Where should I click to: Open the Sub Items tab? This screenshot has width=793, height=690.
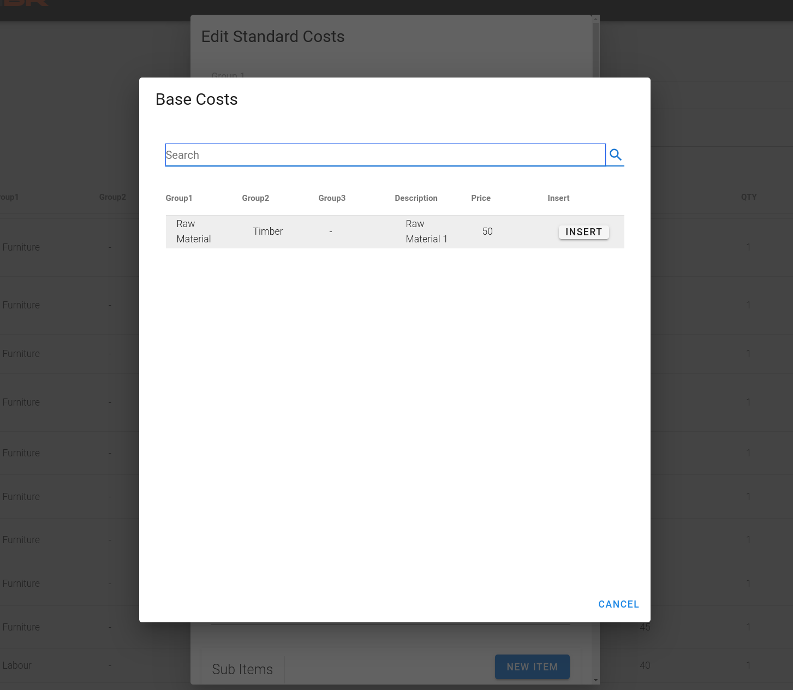[242, 669]
